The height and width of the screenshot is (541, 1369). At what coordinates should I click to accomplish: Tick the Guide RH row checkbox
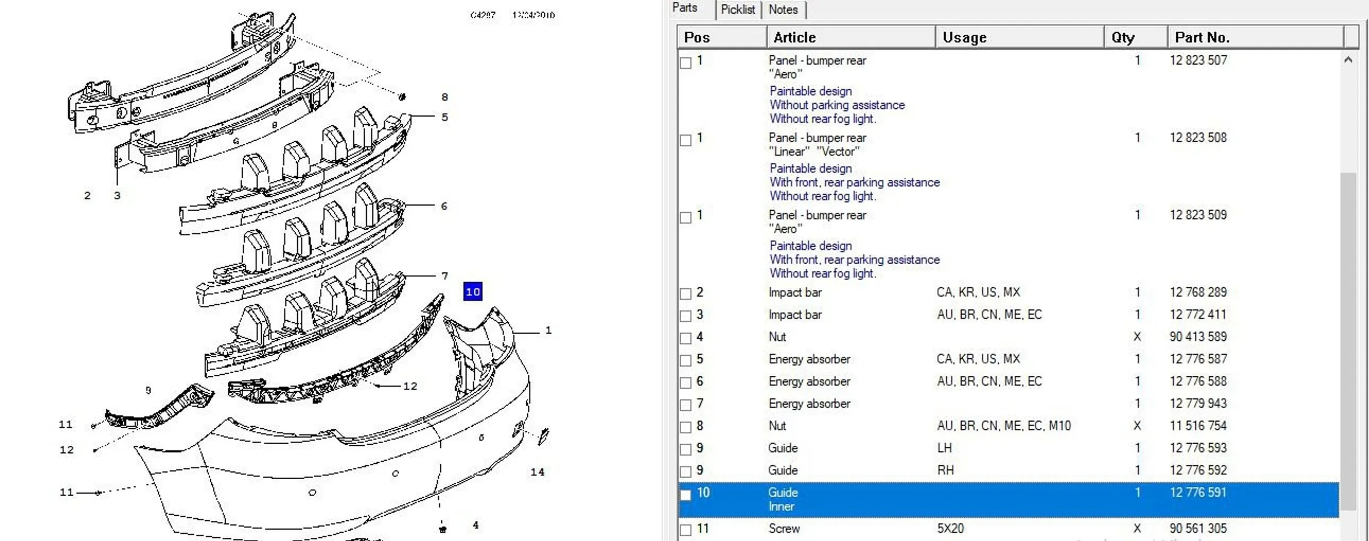tap(686, 472)
